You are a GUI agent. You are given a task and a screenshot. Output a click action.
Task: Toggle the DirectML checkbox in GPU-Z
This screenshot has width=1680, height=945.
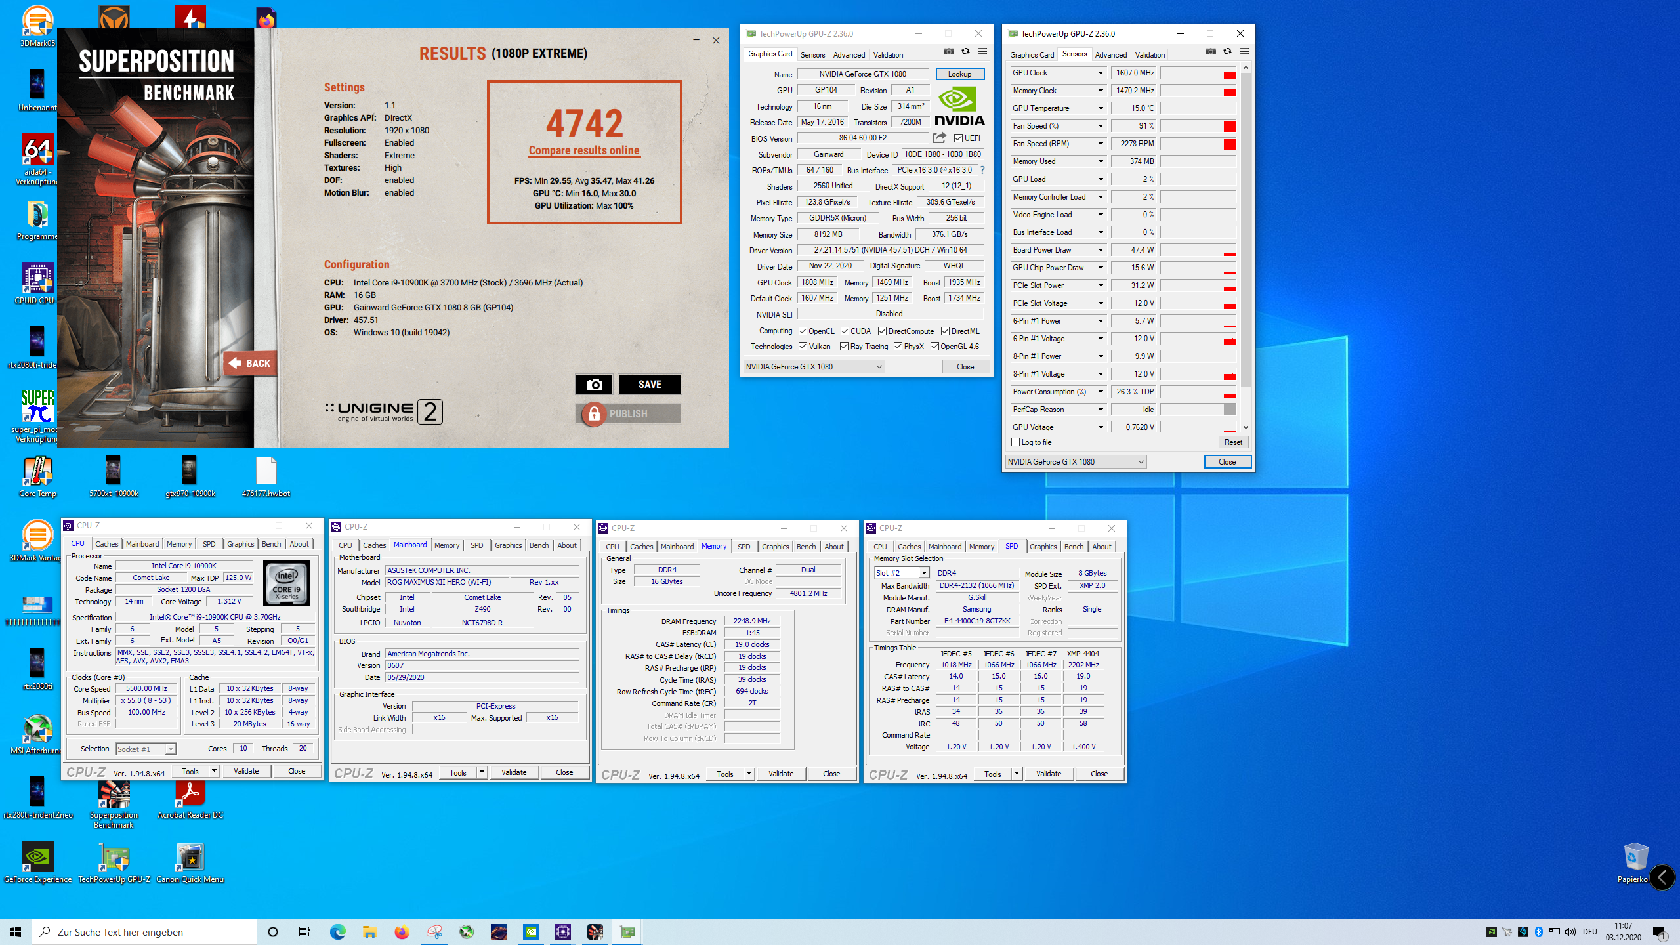tap(945, 331)
